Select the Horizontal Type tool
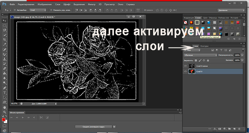This screenshot has height=133, width=249. pos(4,93)
